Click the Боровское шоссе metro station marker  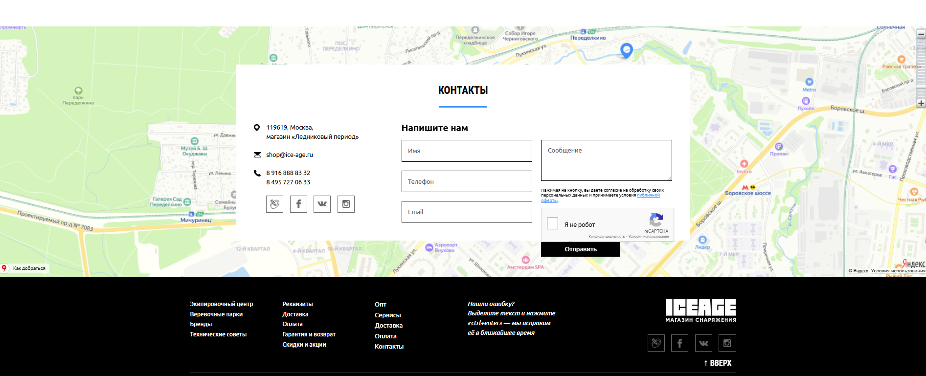pos(745,187)
